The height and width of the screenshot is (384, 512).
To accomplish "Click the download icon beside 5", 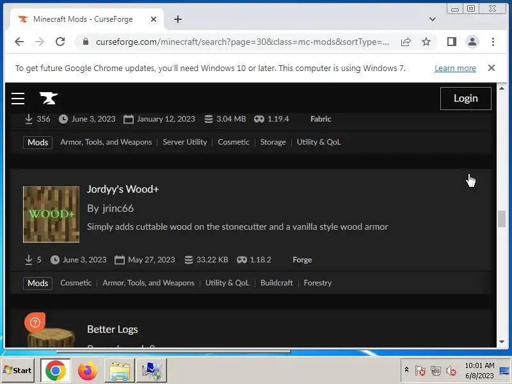I will [29, 260].
